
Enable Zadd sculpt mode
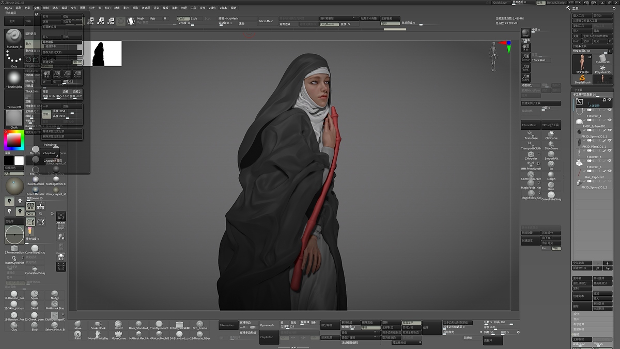(x=183, y=18)
